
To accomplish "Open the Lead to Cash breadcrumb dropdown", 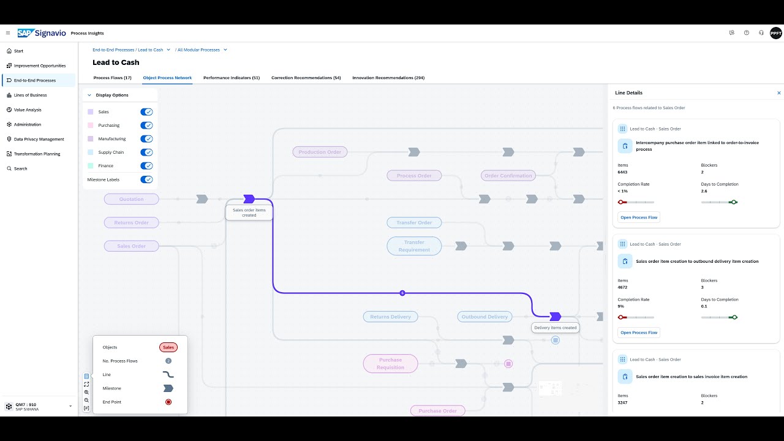I will pyautogui.click(x=168, y=50).
